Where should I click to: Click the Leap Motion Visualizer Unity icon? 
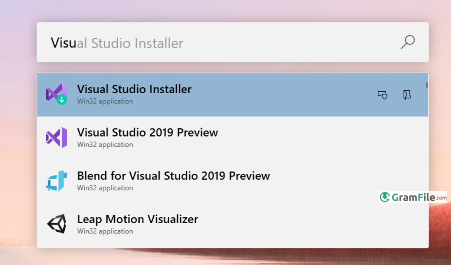[57, 224]
